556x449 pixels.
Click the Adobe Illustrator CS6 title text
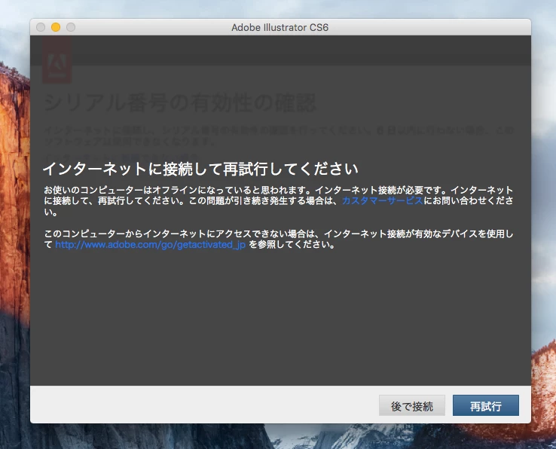tap(280, 27)
